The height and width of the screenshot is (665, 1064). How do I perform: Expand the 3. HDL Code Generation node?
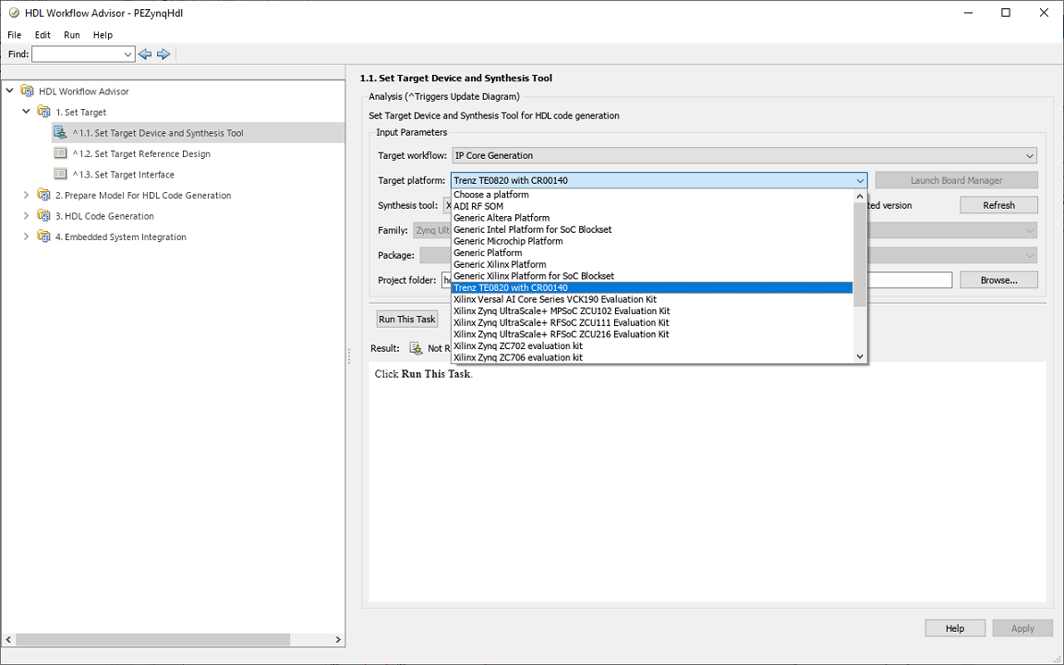[x=27, y=216]
